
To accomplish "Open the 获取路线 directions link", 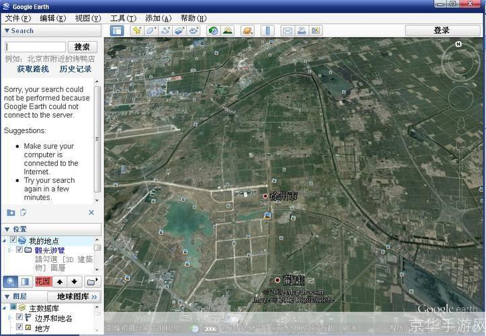I will [x=33, y=69].
